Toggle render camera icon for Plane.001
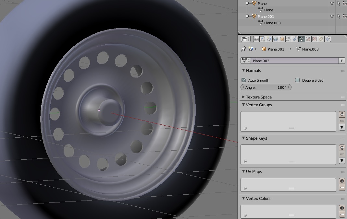Screen dimensions: 347x219 (x=345, y=16)
